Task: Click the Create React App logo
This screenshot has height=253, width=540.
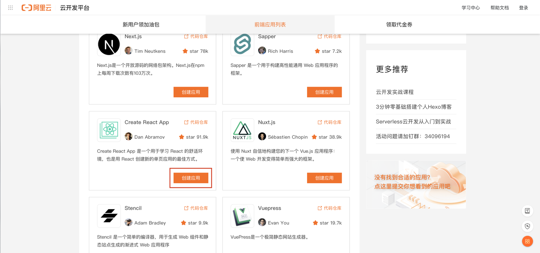Action: coord(109,130)
